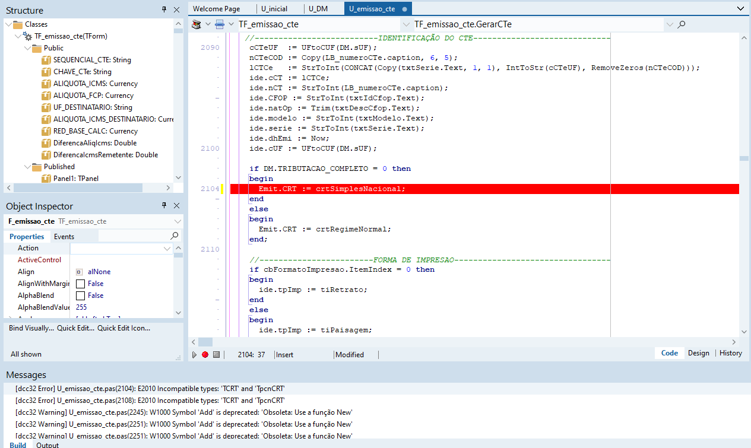Click the Bind Visually... link
This screenshot has height=448, width=751.
pyautogui.click(x=31, y=328)
